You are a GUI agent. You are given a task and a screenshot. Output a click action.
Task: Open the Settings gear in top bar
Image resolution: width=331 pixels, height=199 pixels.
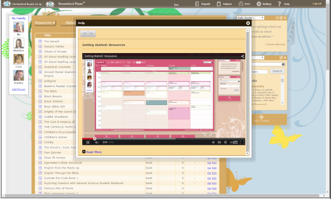coord(259,4)
